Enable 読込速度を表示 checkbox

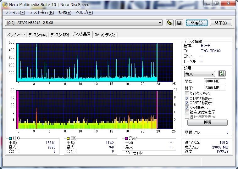pyautogui.click(x=187, y=112)
